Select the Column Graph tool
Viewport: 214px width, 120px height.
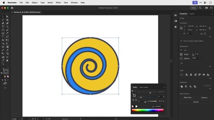click(3, 57)
